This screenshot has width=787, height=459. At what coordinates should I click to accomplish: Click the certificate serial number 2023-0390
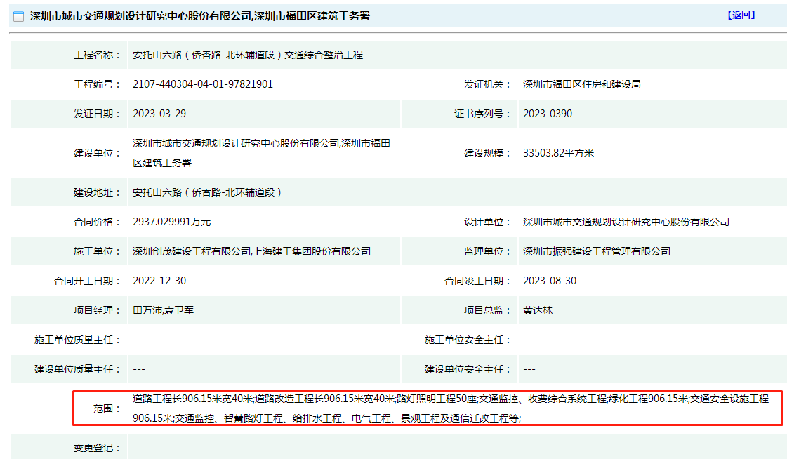(x=548, y=114)
